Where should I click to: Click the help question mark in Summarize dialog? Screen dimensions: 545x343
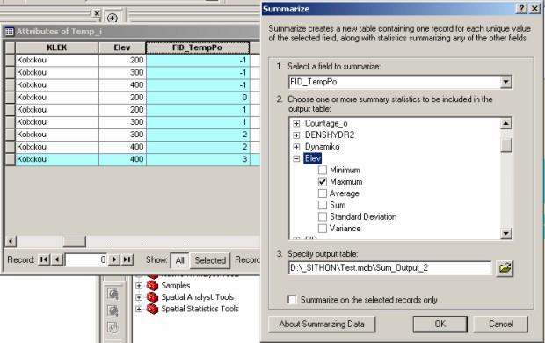pyautogui.click(x=522, y=9)
